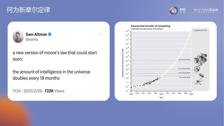Open the @sama handle link

(x=32, y=39)
